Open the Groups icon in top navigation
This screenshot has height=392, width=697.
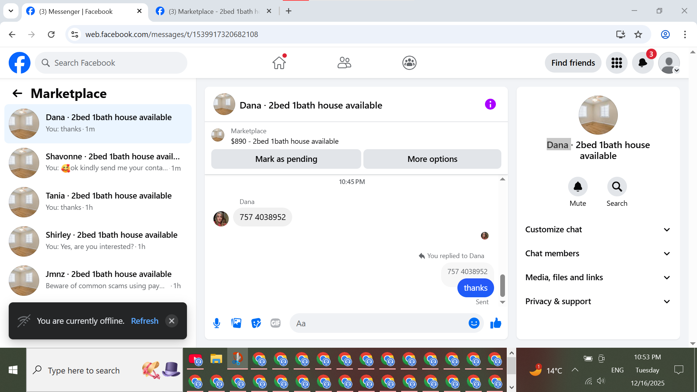(409, 63)
